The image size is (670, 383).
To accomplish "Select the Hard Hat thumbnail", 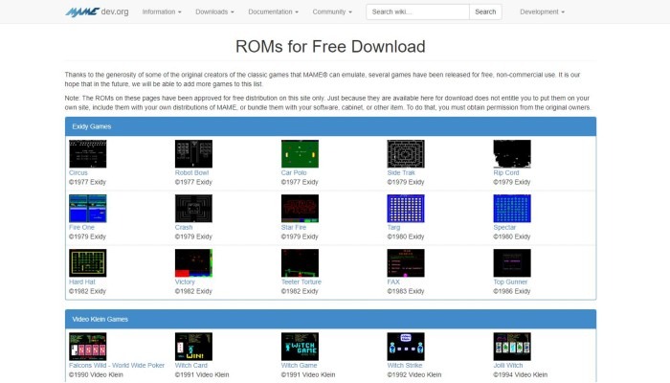I will click(x=88, y=263).
